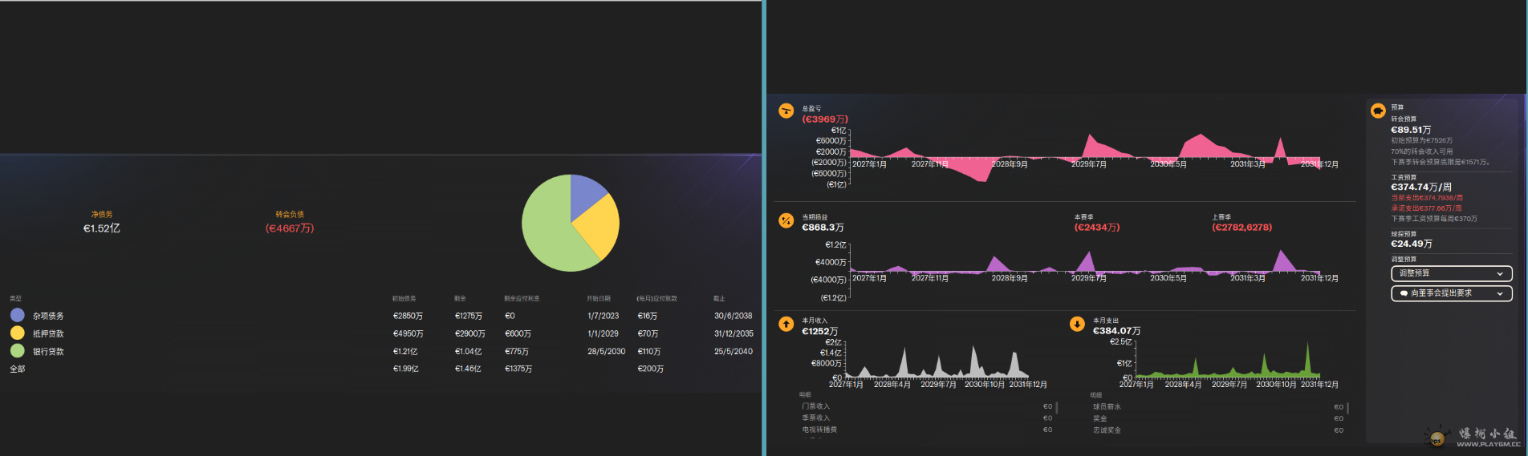
Task: Click the 总盈亏 total (€3969万)
Action: tap(825, 119)
